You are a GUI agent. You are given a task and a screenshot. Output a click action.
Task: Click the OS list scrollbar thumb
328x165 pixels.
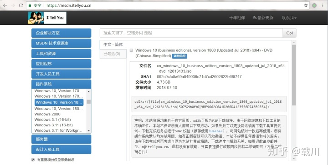point(89,101)
